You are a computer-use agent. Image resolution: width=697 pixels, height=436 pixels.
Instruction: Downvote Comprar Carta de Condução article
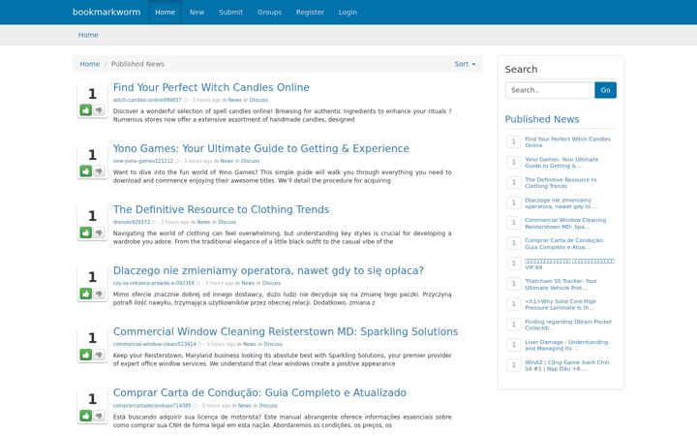click(x=99, y=416)
